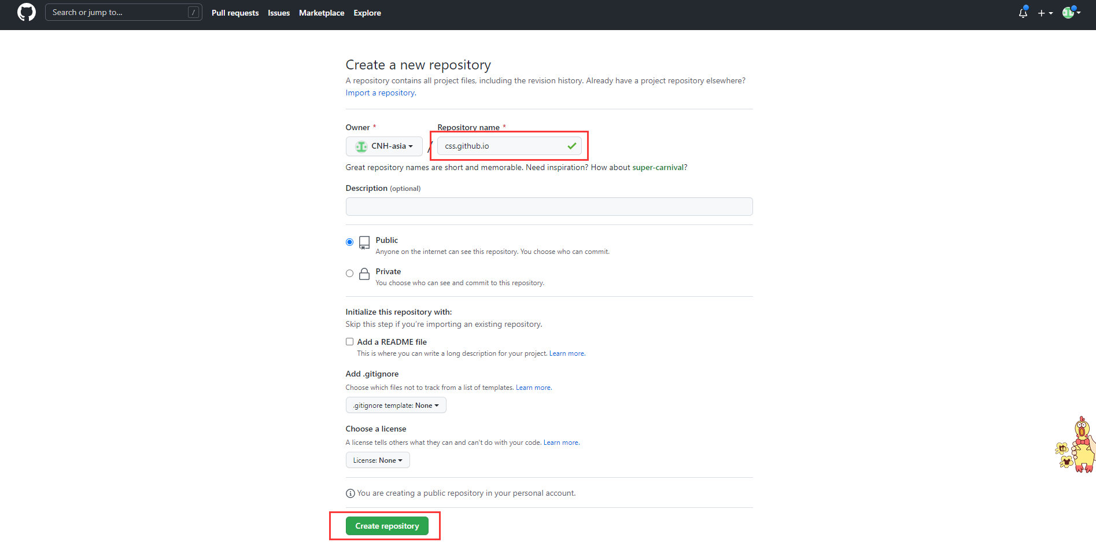The image size is (1096, 542).
Task: Focus the Search or jump to field
Action: pyautogui.click(x=124, y=12)
